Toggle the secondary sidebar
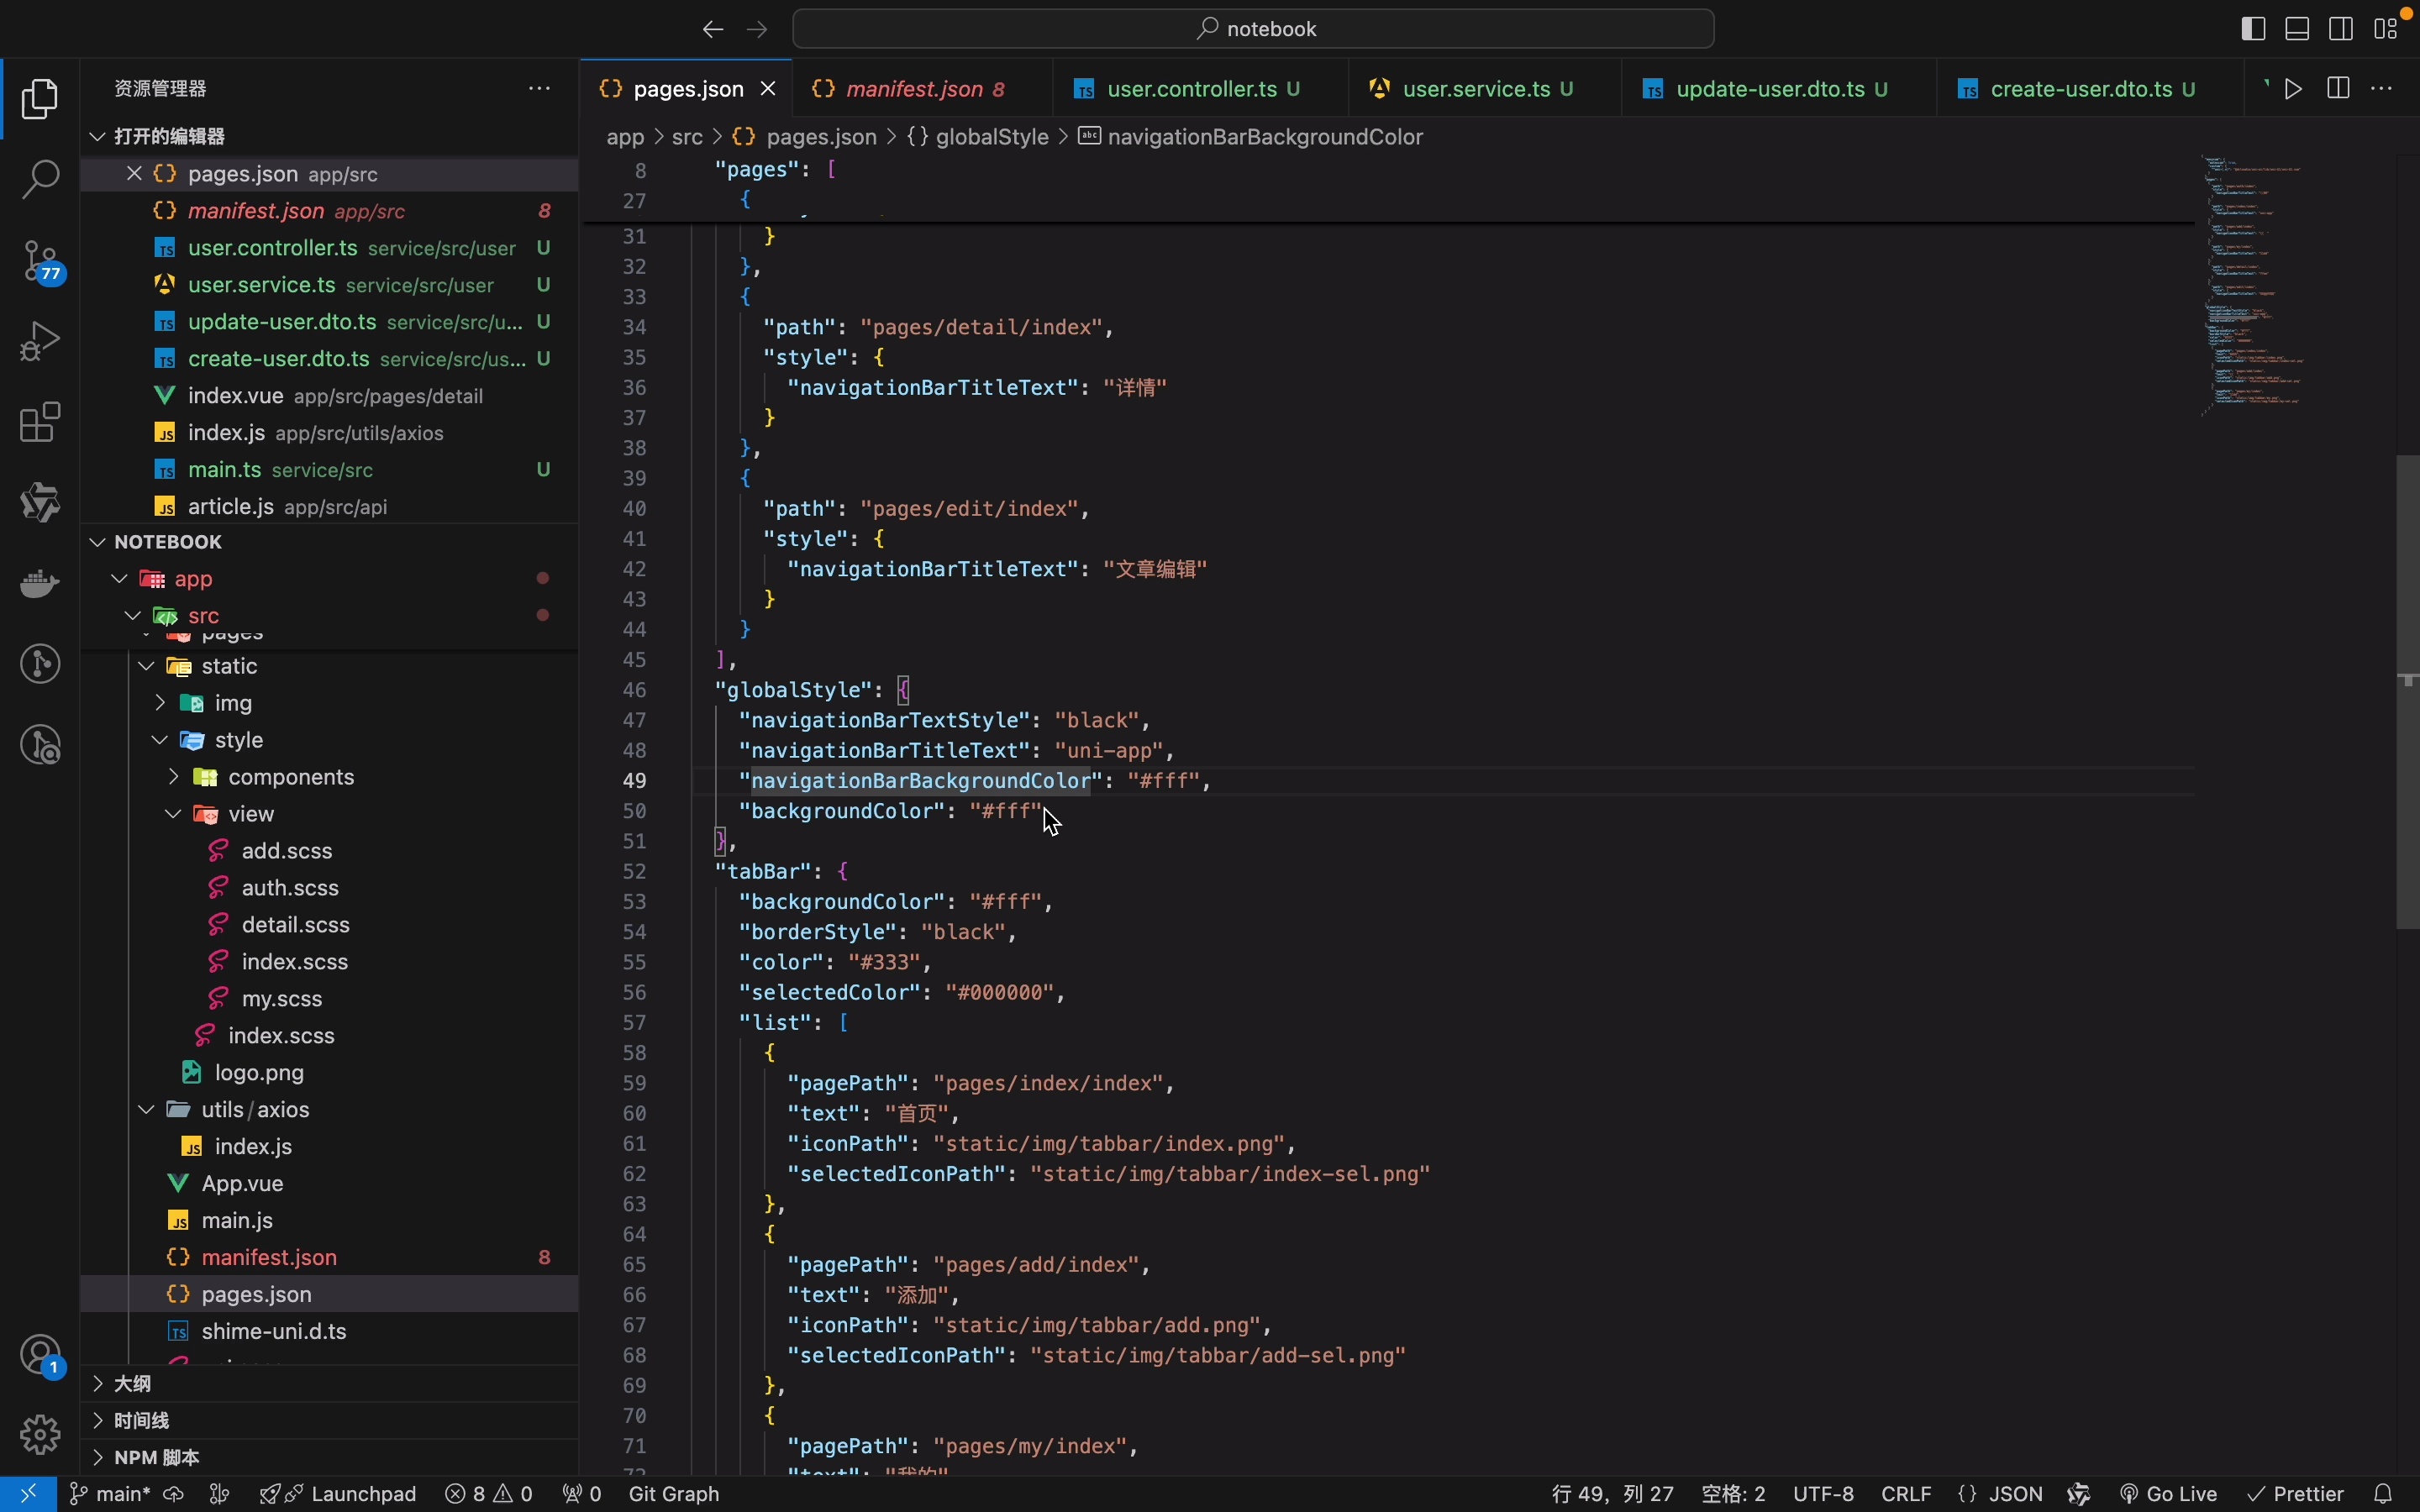This screenshot has height=1512, width=2420. (x=2340, y=28)
